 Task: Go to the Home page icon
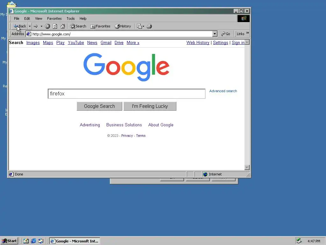point(63,26)
